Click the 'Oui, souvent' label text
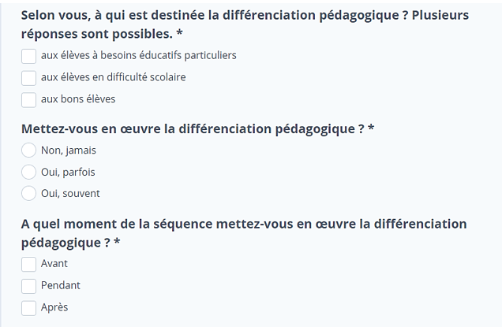Screen dimensions: 502x327 tap(70, 194)
